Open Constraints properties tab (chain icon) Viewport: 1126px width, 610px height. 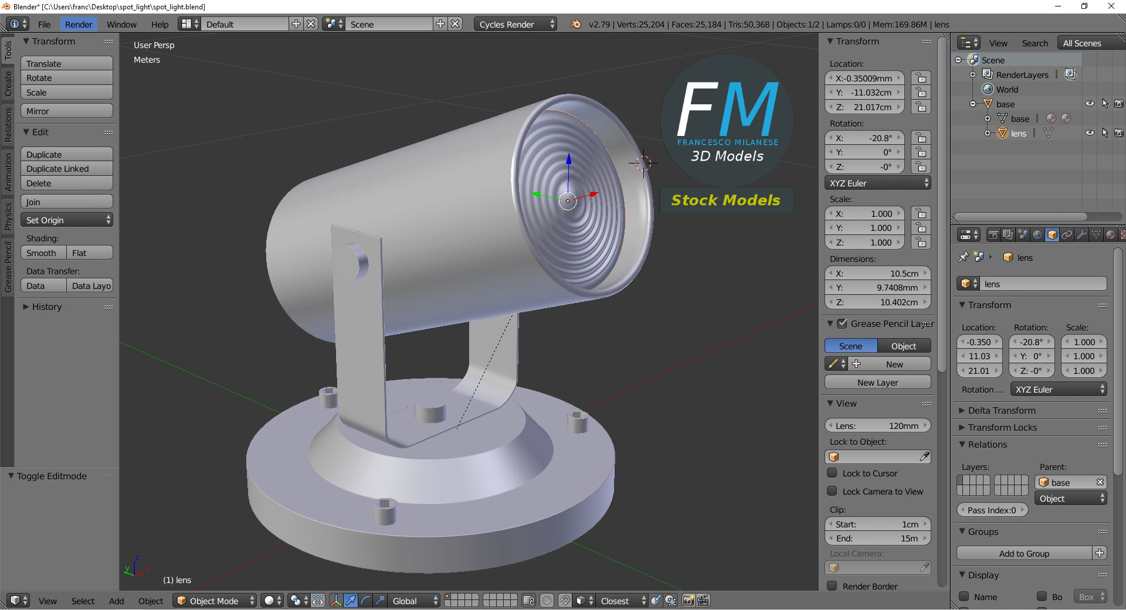coord(1067,235)
